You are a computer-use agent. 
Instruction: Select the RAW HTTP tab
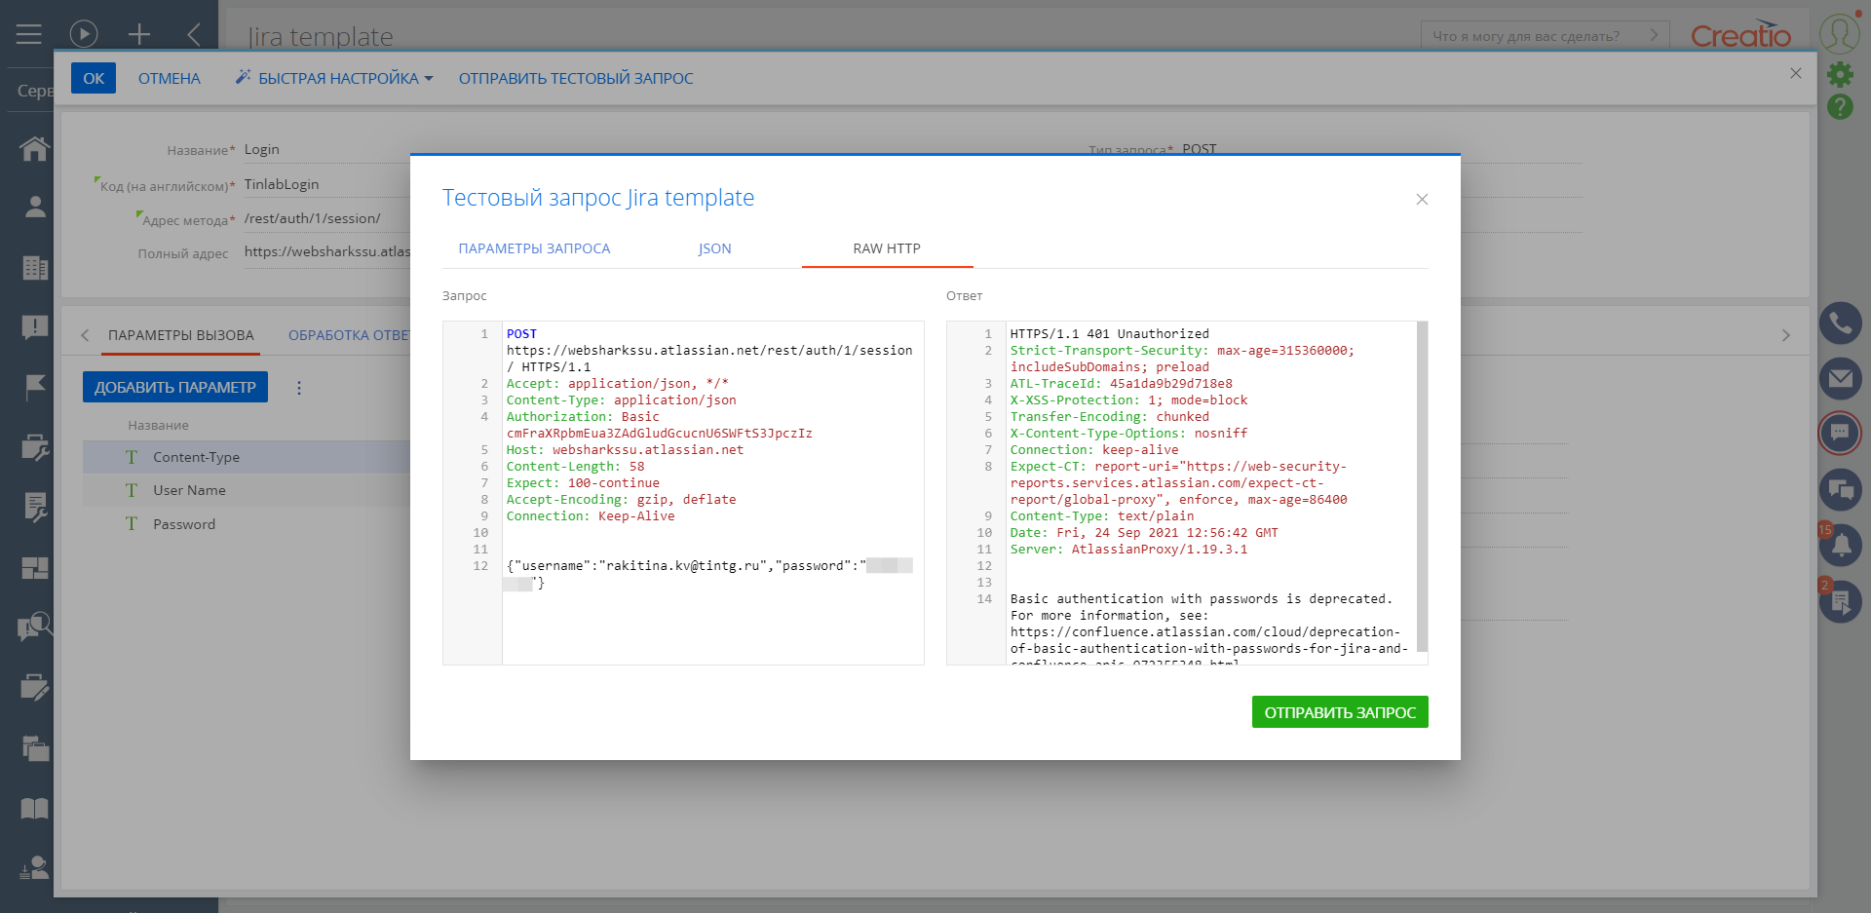click(887, 248)
